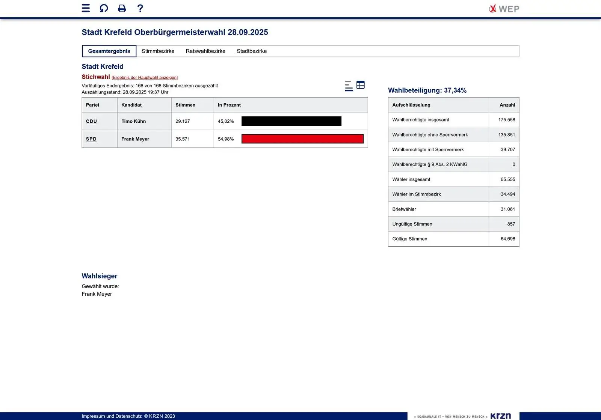Switch to the Stadtbezirke tab

click(x=252, y=51)
